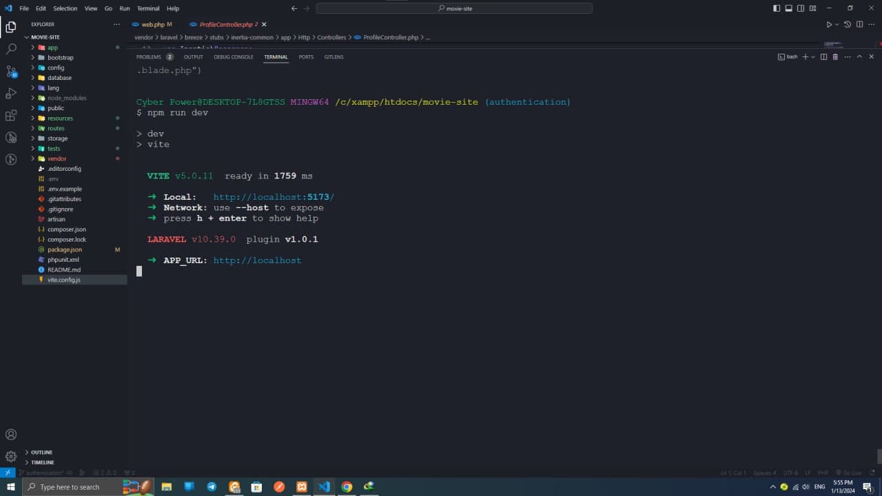Open the Help menu
882x496 pixels.
[173, 8]
